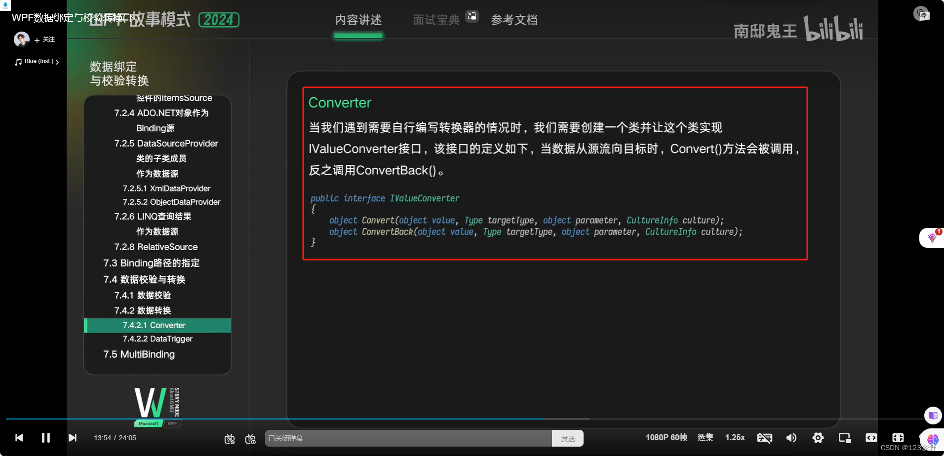Open 7.4 数据校验与转换 section
The height and width of the screenshot is (456, 944).
[144, 279]
